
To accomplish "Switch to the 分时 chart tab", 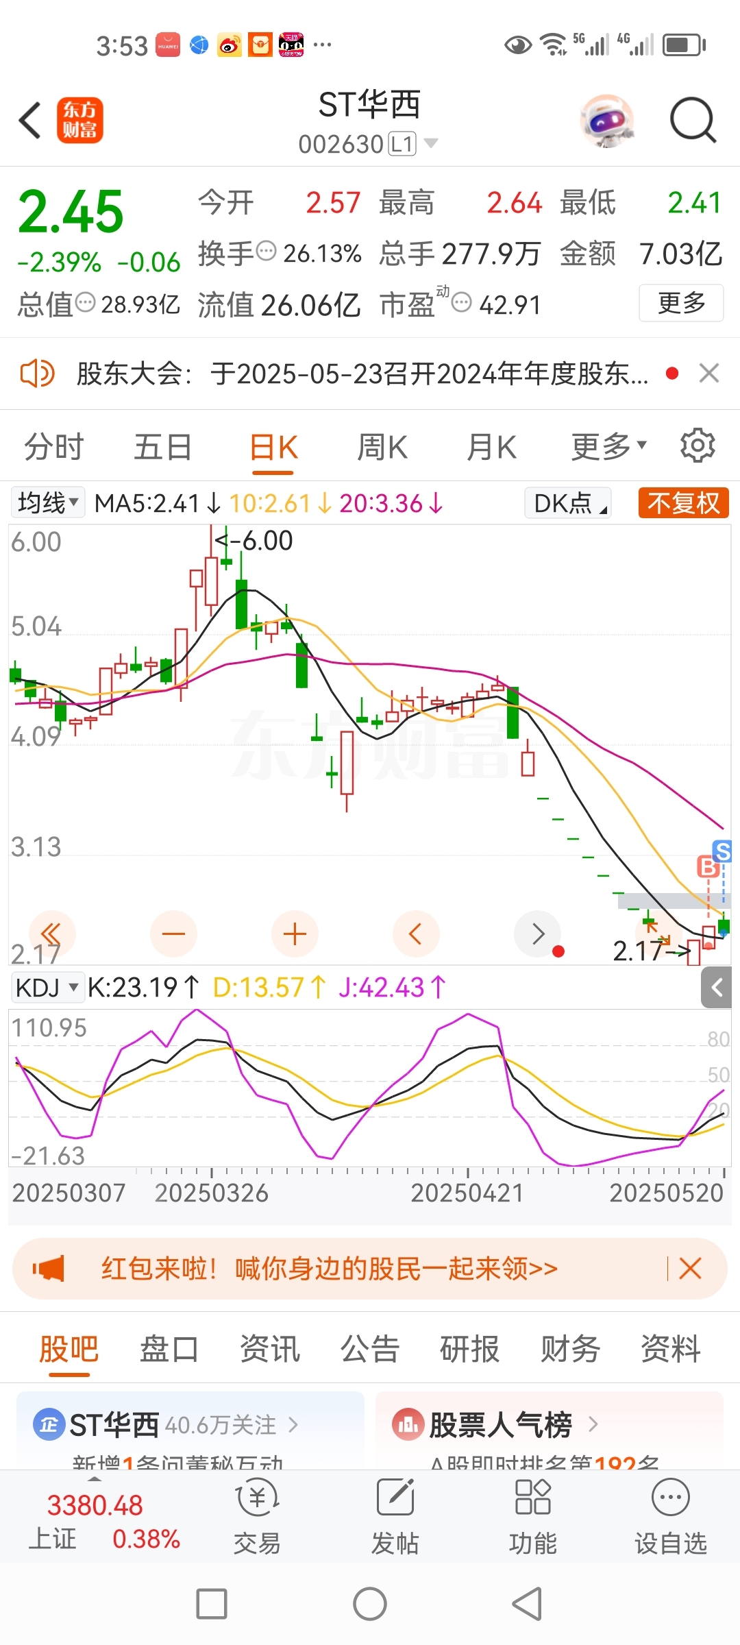I will (x=53, y=448).
